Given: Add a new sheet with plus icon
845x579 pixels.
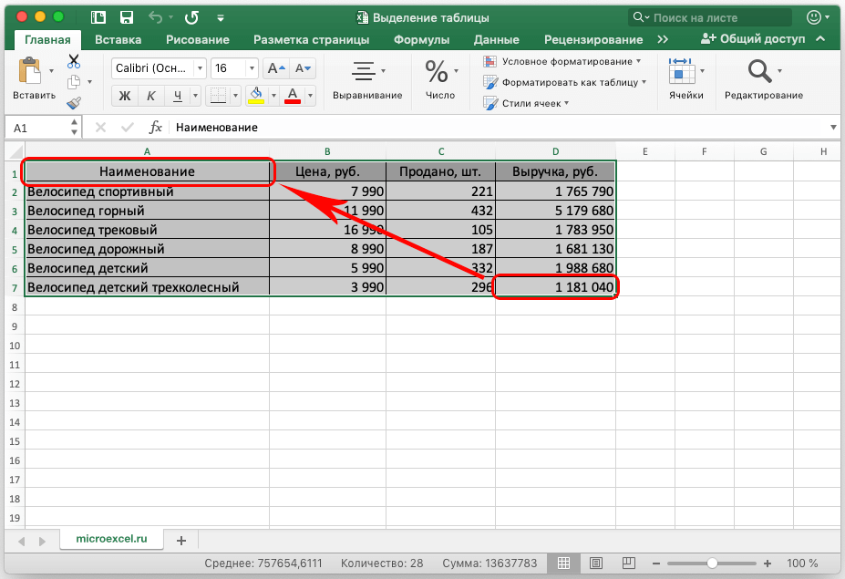Looking at the screenshot, I should (180, 540).
